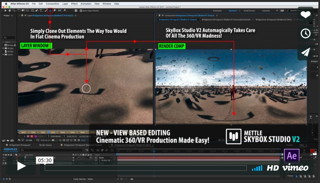Open the Project panel menu icon
The width and height of the screenshot is (320, 183).
tap(12, 15)
